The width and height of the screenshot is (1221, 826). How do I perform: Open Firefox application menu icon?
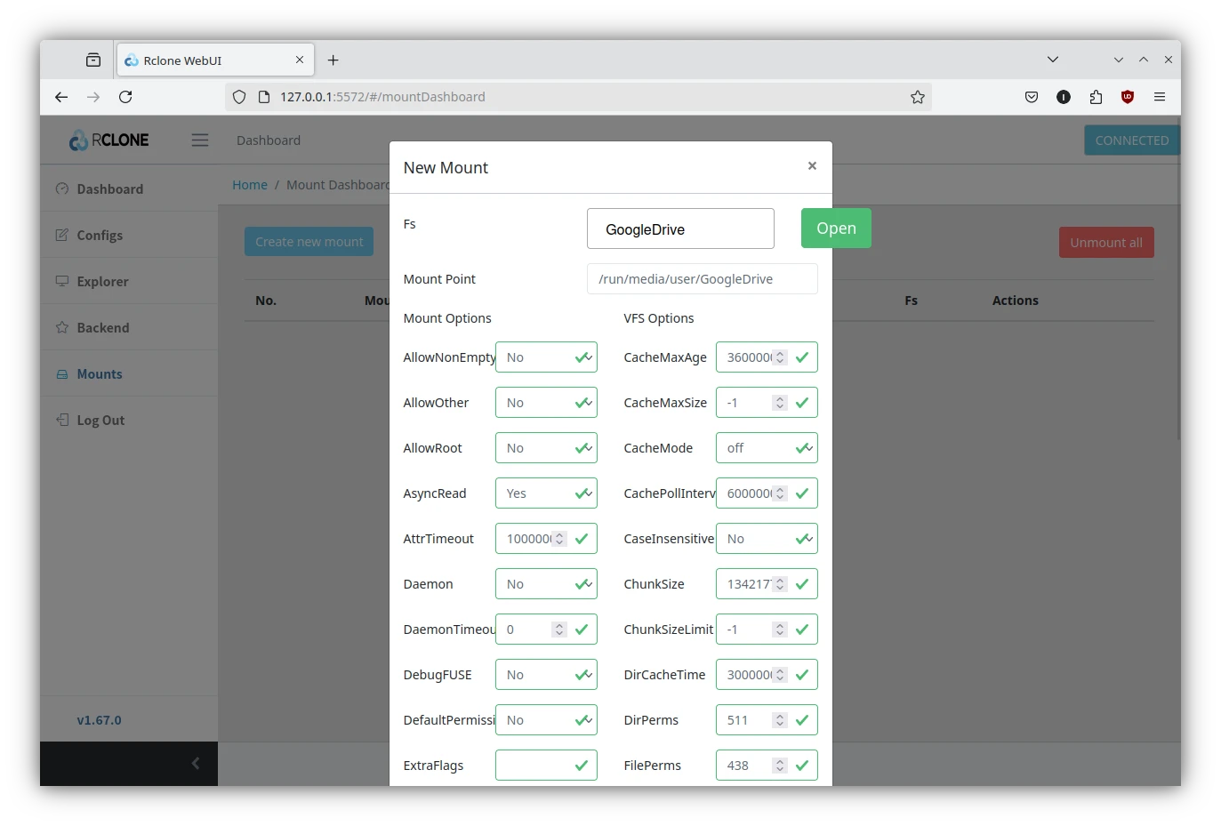tap(1160, 97)
